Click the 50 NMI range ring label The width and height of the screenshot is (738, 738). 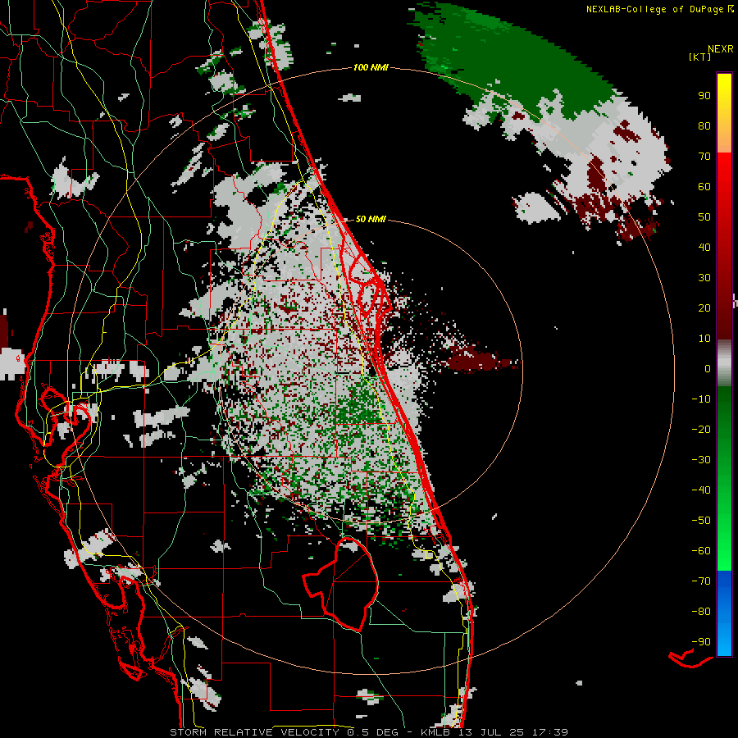coord(371,219)
